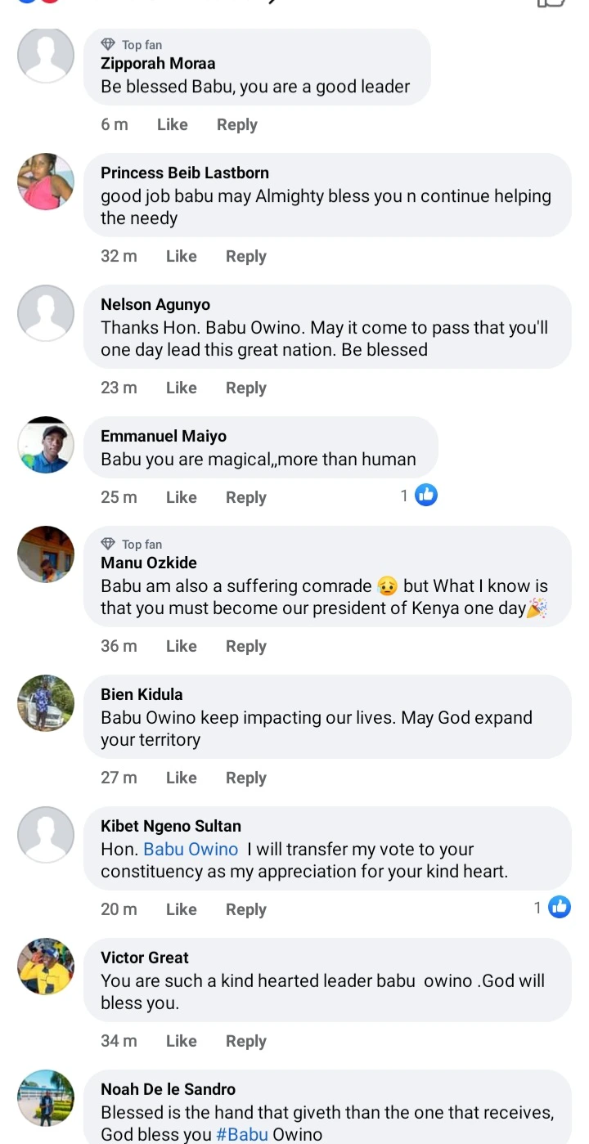Open Noah De le Sandro's profile name
The width and height of the screenshot is (589, 1144).
(168, 1089)
